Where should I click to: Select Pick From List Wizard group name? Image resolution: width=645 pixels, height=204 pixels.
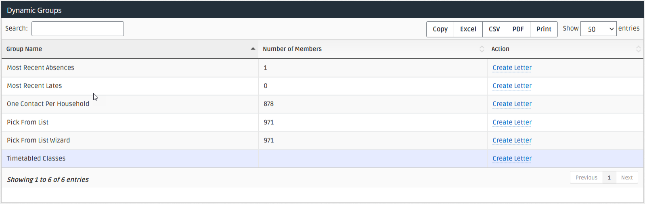tap(38, 140)
